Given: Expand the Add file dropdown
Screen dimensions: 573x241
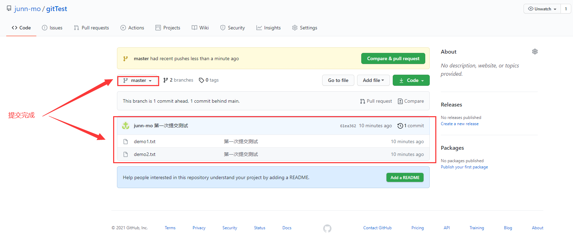Looking at the screenshot, I should point(373,80).
